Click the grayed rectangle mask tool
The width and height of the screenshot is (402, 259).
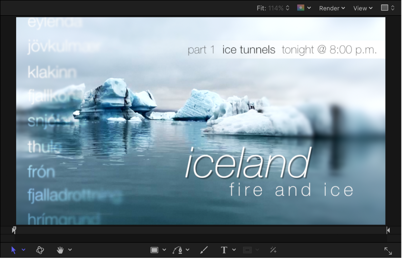pyautogui.click(x=248, y=250)
